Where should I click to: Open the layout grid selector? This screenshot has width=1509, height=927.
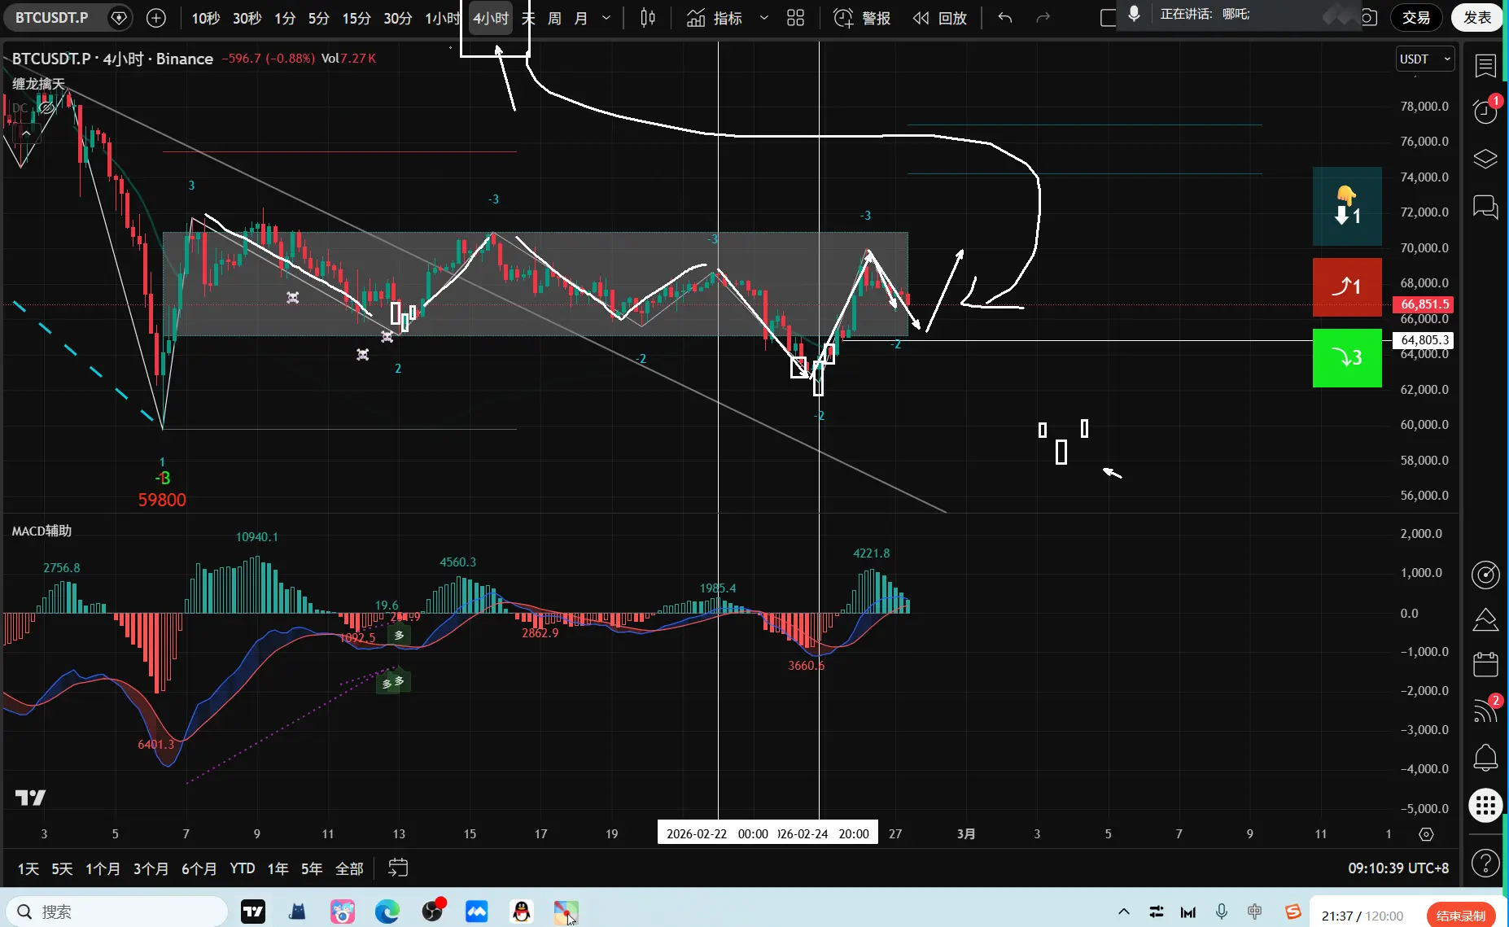click(x=796, y=18)
